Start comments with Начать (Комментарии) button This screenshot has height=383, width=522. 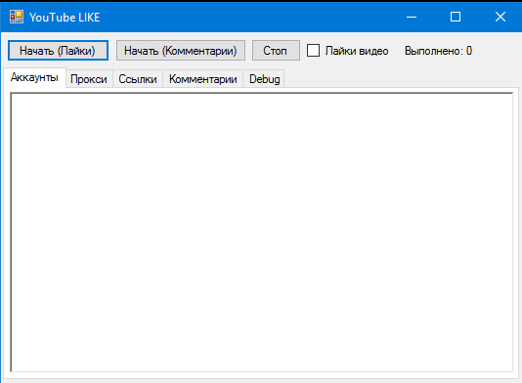pos(181,51)
